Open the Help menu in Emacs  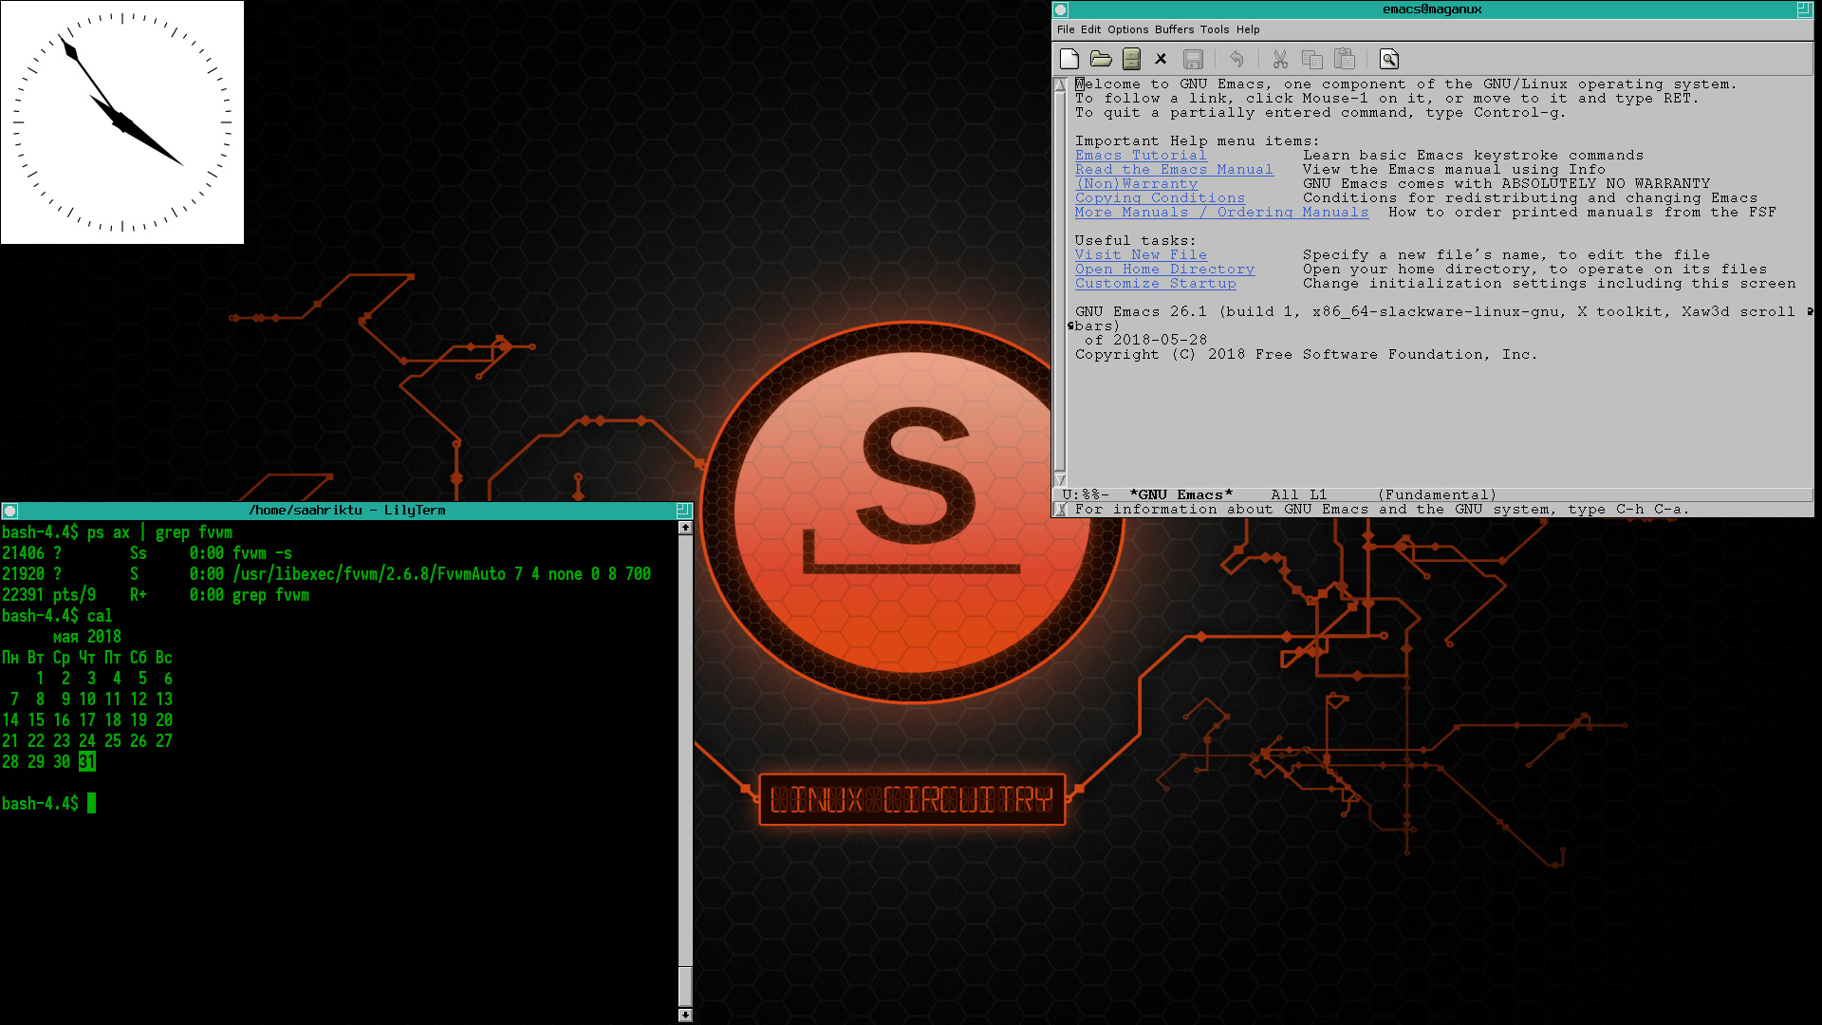click(1248, 29)
